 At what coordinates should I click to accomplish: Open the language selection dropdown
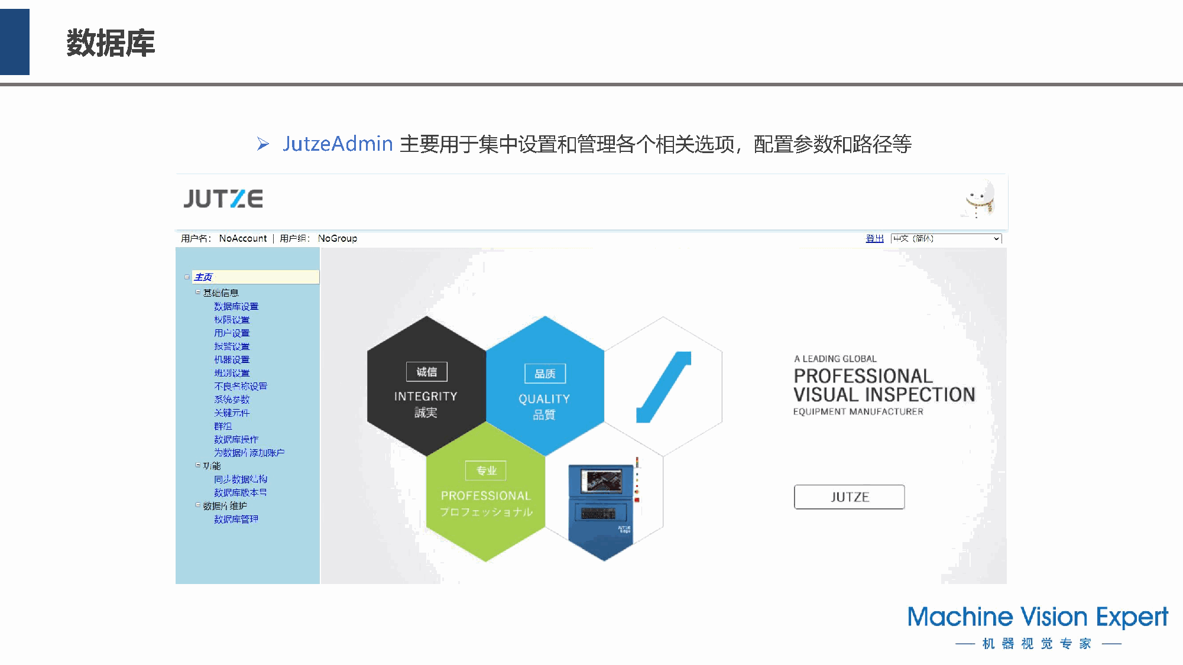coord(945,239)
